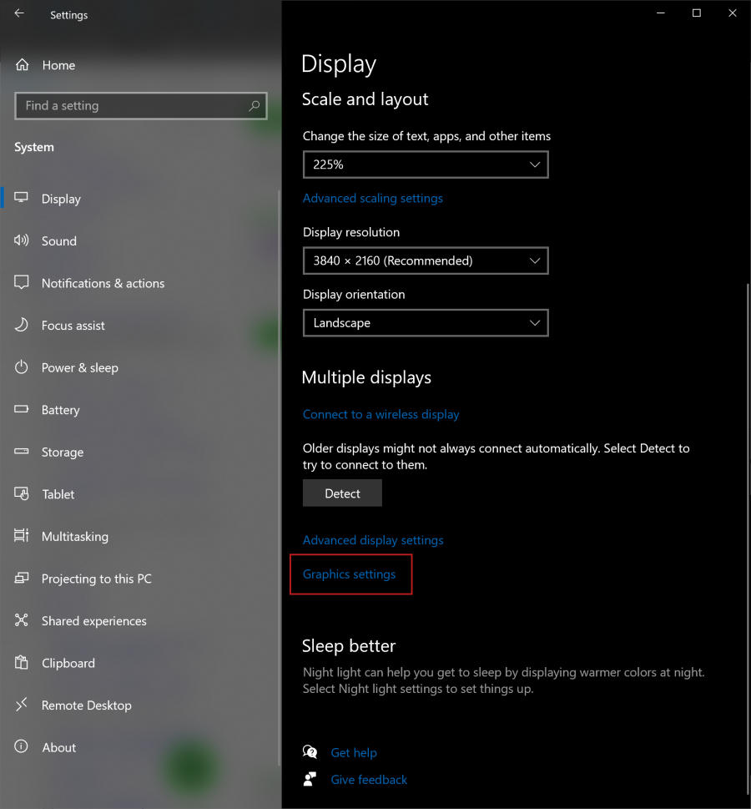
Task: Click the Sound speaker icon
Action: (x=23, y=240)
